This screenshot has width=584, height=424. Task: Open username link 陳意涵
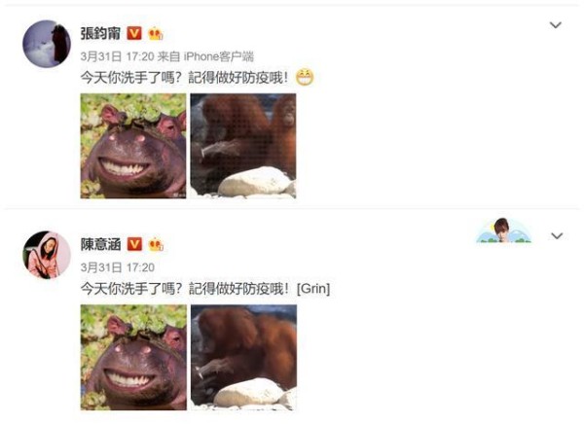pyautogui.click(x=100, y=244)
